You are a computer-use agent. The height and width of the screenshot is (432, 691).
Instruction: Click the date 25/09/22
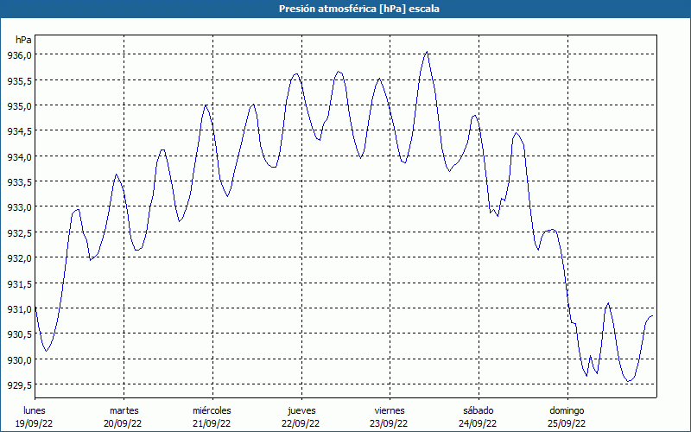pyautogui.click(x=567, y=423)
